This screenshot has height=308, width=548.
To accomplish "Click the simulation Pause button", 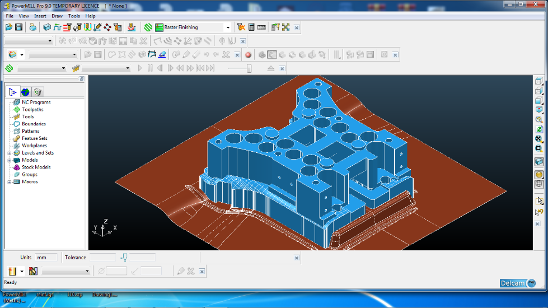I will tap(150, 68).
